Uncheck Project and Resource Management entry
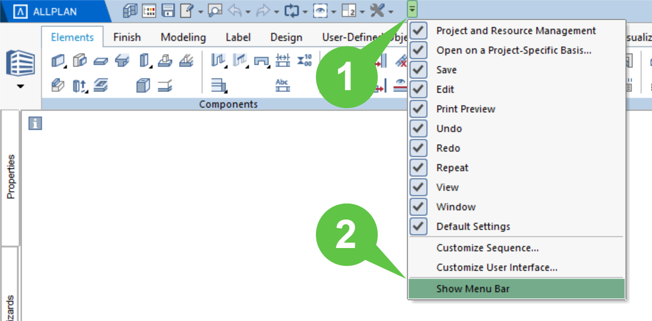The width and height of the screenshot is (652, 321). (418, 30)
